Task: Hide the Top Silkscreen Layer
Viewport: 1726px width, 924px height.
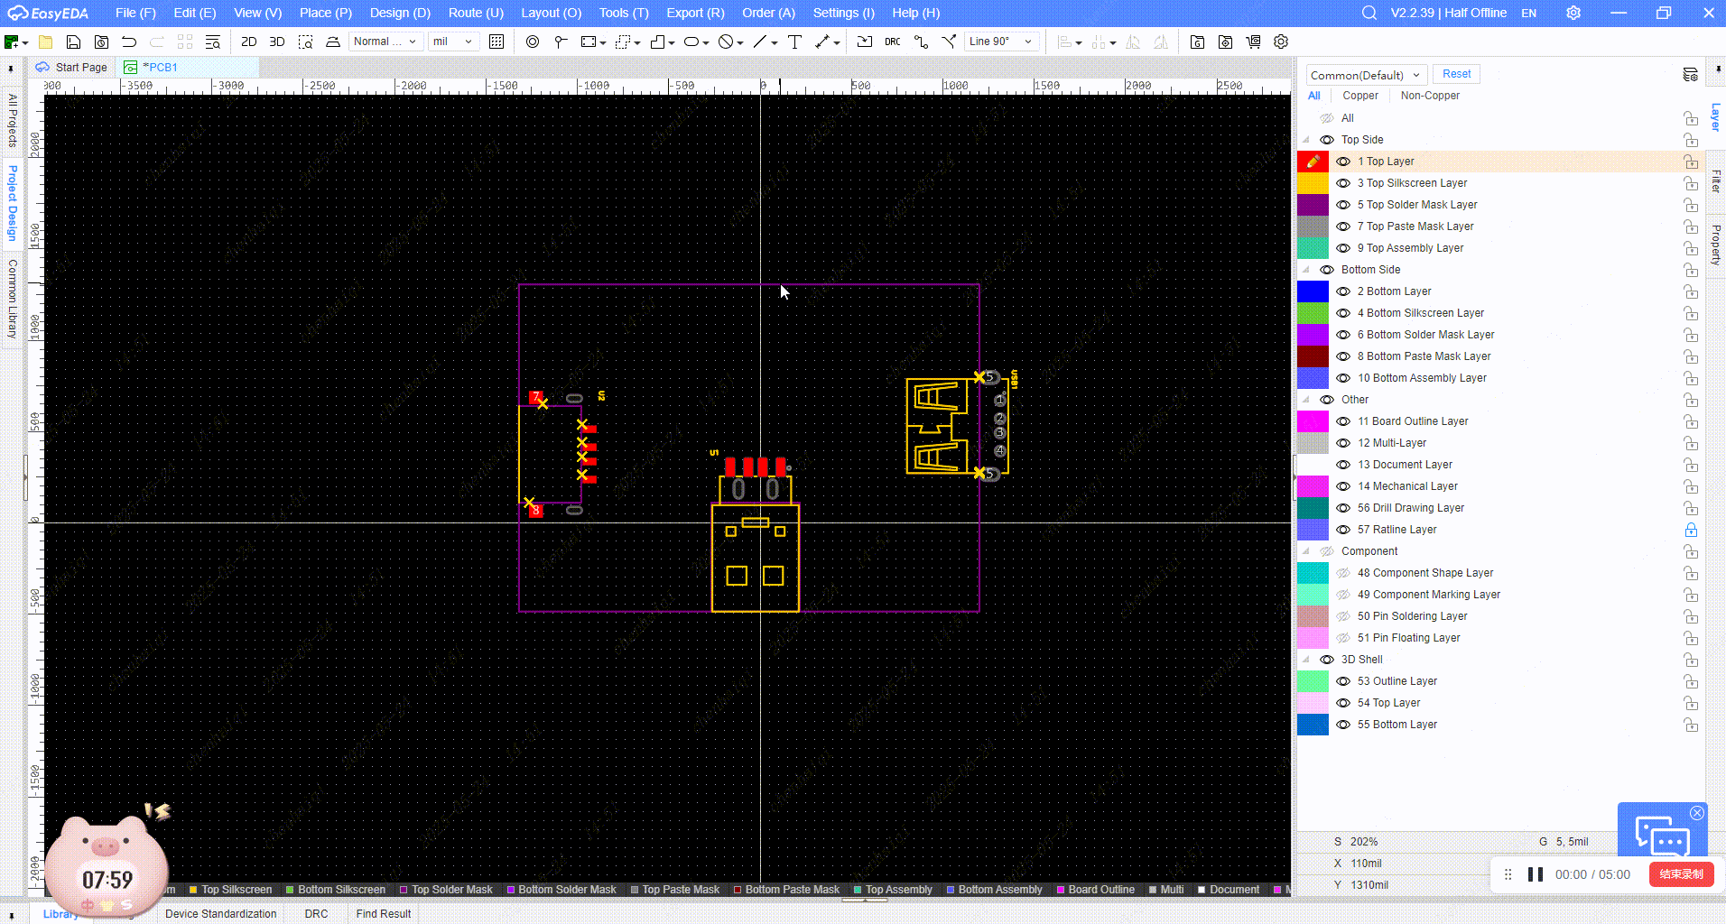Action: [x=1343, y=183]
